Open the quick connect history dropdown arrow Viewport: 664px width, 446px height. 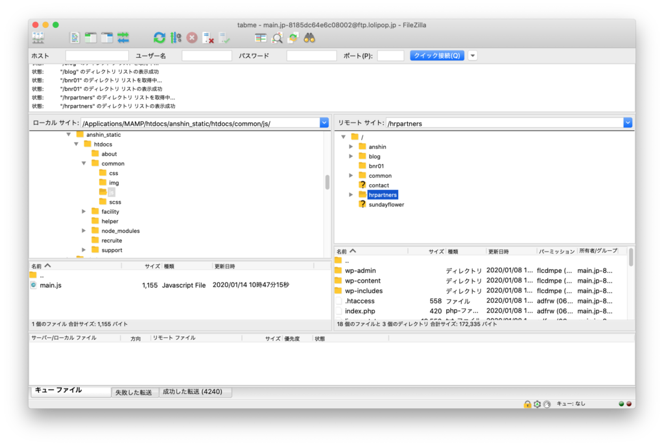[473, 56]
